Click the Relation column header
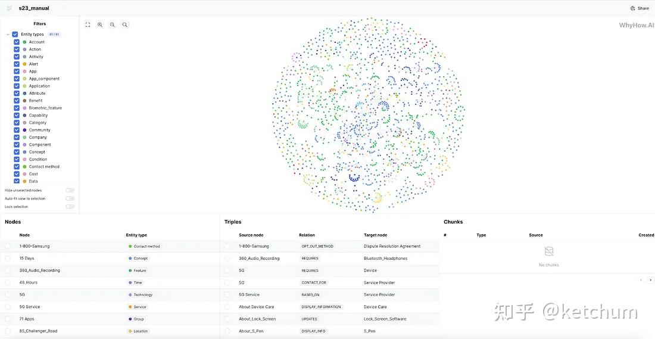The height and width of the screenshot is (339, 655). [x=307, y=235]
